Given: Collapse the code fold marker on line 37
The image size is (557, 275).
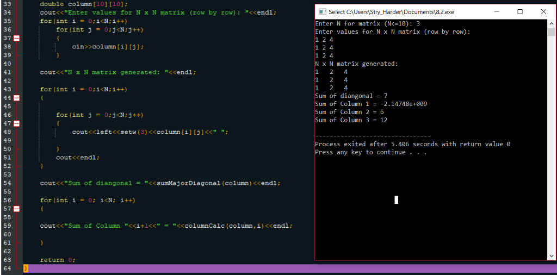Looking at the screenshot, I should [x=17, y=39].
